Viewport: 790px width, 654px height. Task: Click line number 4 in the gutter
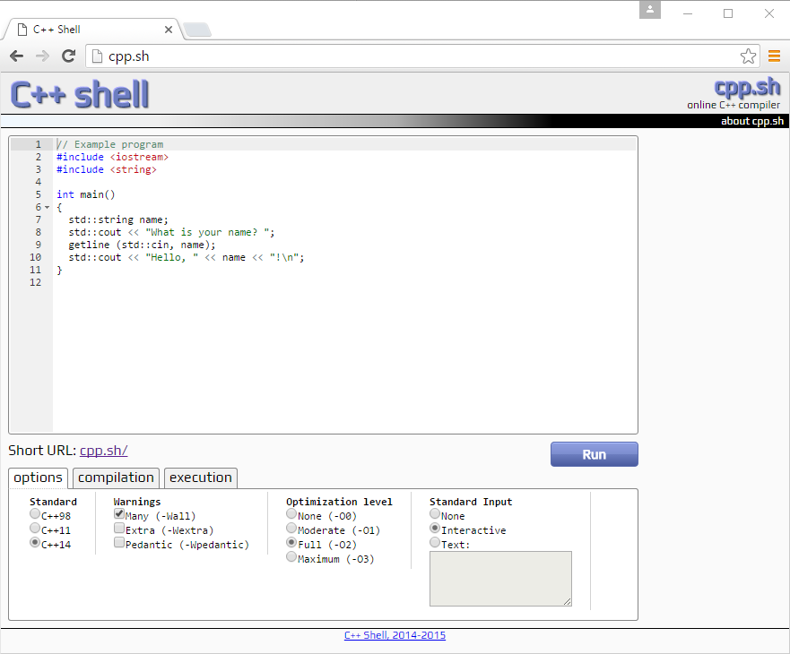coord(39,182)
